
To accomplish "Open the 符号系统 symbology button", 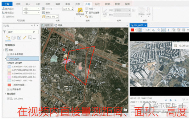I will [80, 12].
